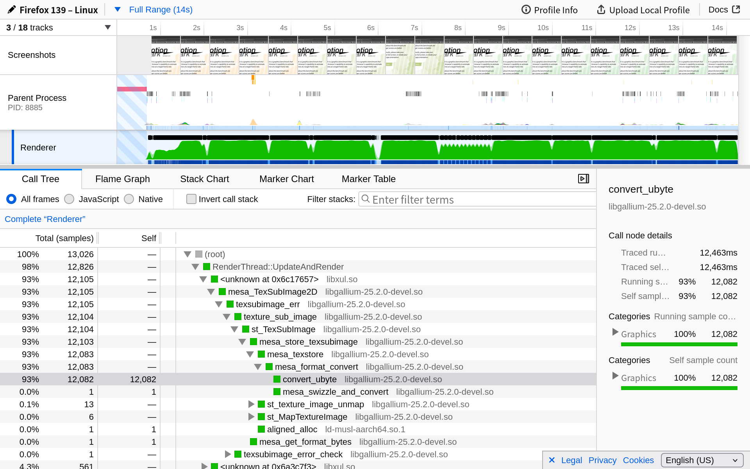Click the first screenshot thumbnail in the track
This screenshot has height=469, width=750.
pyautogui.click(x=166, y=55)
